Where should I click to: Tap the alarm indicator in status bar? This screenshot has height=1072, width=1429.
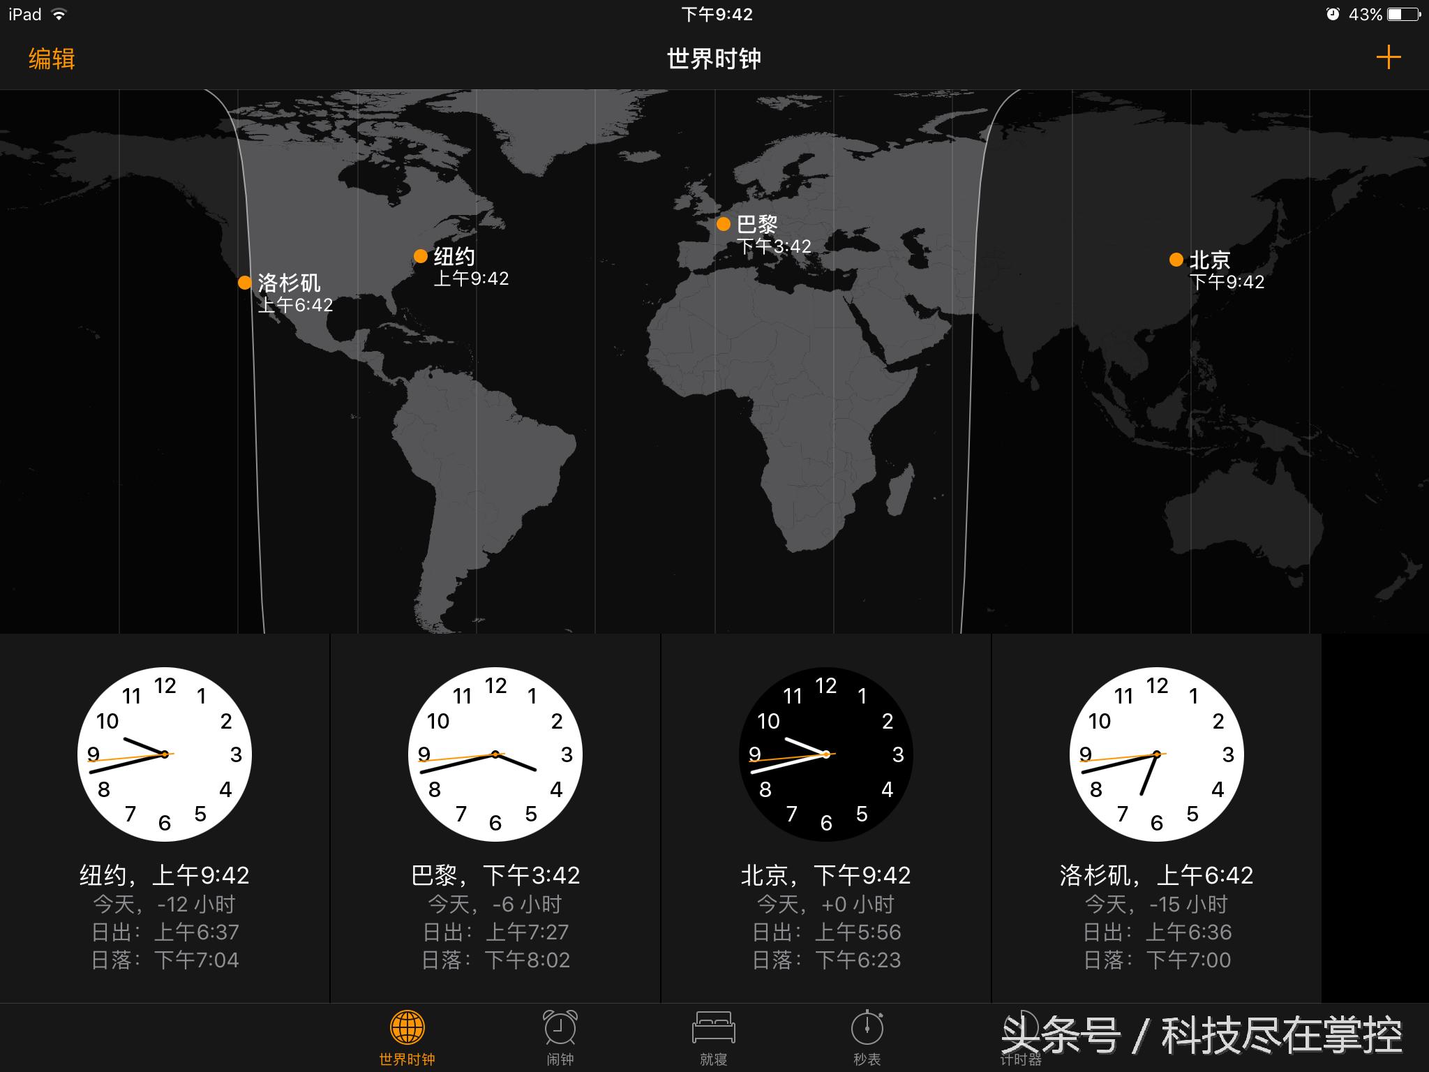pos(1333,14)
